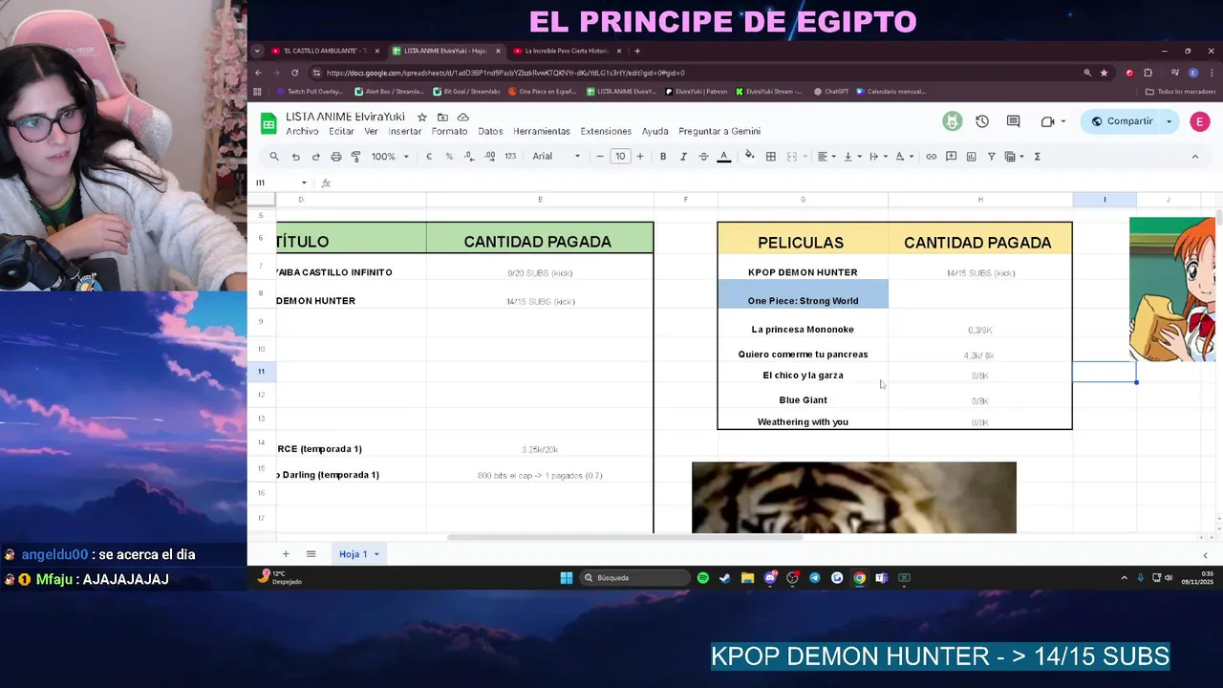Click the Compartir share button
The image size is (1223, 688).
point(1123,121)
